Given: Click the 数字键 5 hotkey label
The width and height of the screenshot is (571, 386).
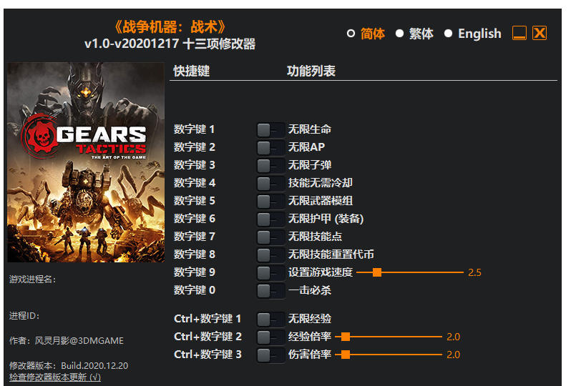Looking at the screenshot, I should (194, 201).
